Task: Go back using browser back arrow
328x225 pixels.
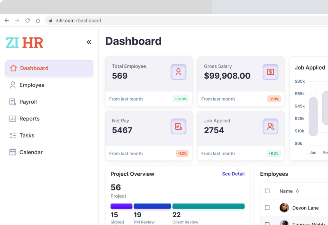Action: [7, 21]
